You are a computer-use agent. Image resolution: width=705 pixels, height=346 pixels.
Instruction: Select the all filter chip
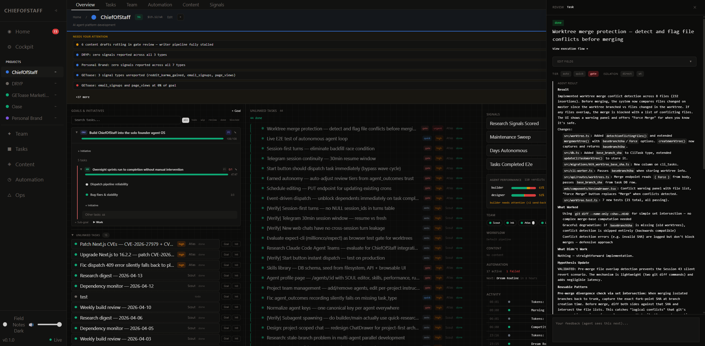pos(186,120)
